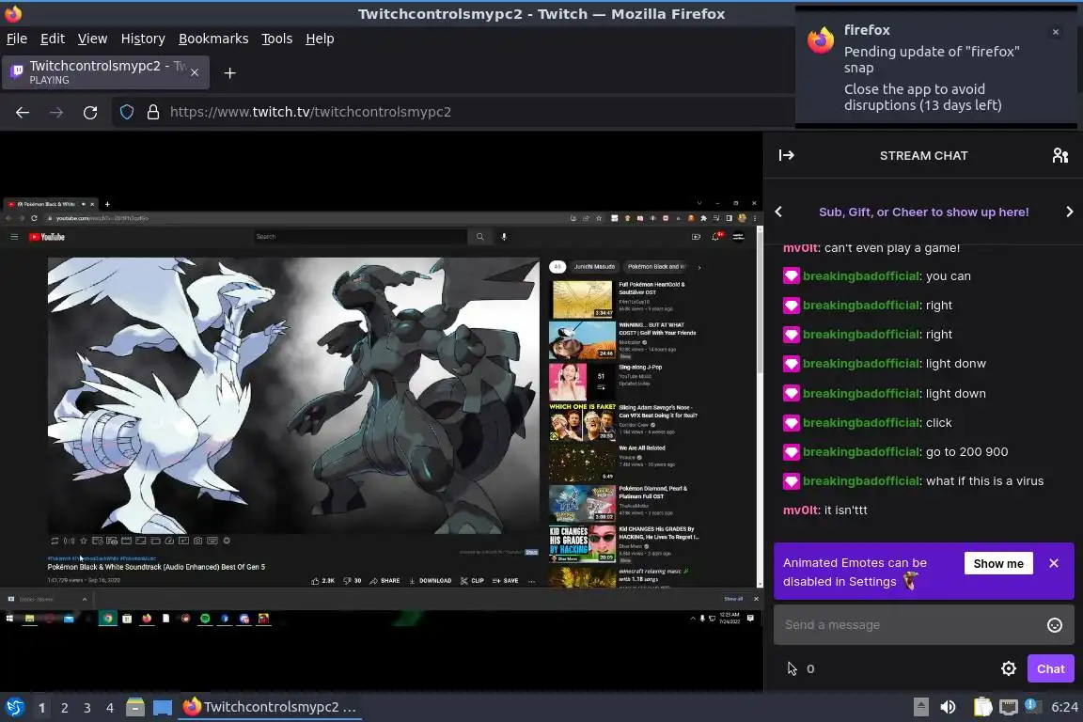This screenshot has height=722, width=1083.
Task: Open the Tools menu
Action: coord(277,39)
